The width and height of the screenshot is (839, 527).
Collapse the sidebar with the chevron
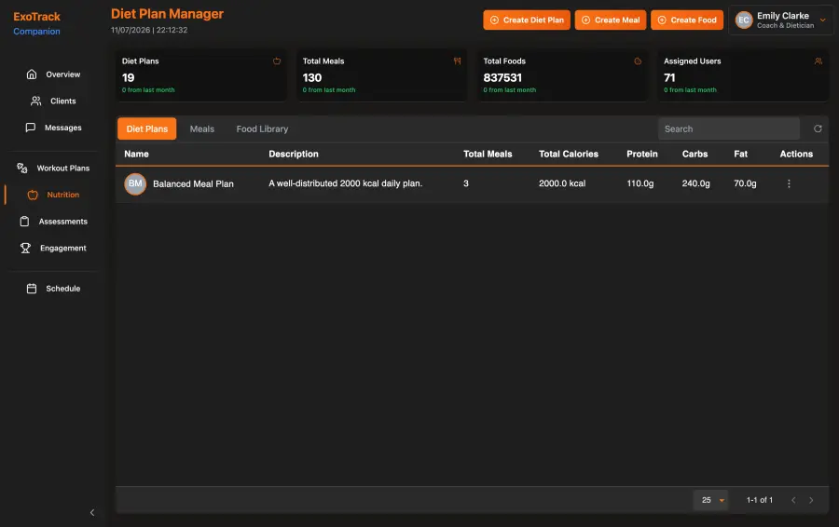92,513
